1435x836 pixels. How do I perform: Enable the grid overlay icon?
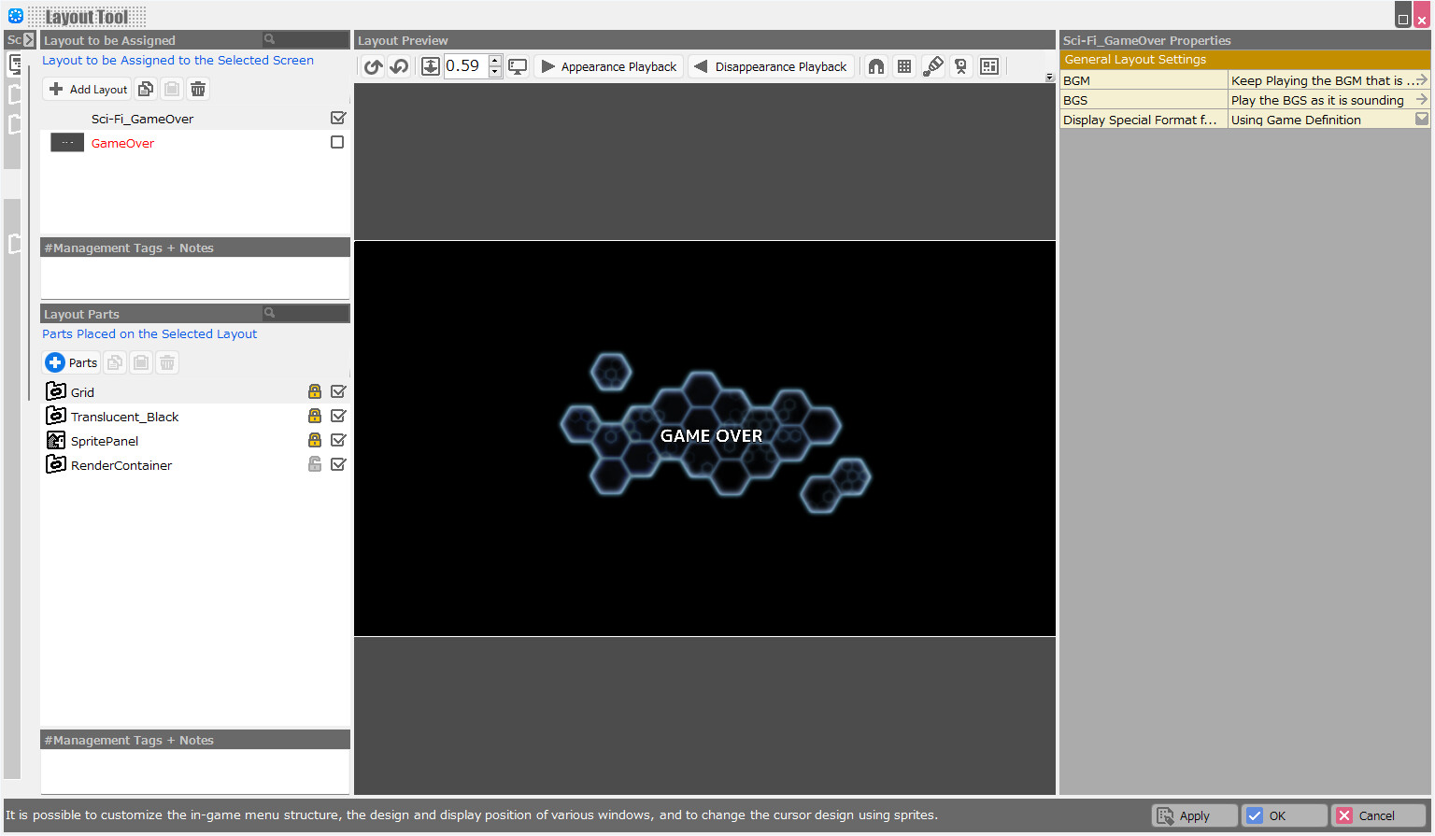[903, 66]
